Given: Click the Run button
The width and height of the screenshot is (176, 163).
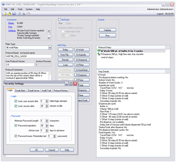Looking at the screenshot, I should tap(107, 36).
